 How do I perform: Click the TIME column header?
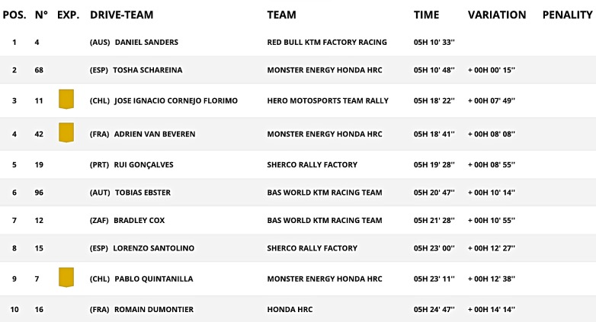426,15
